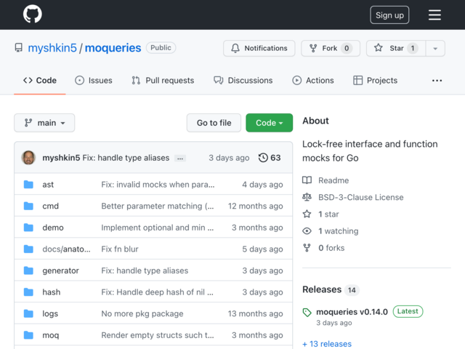The image size is (465, 349).
Task: Open the demo directory name
Action: click(53, 228)
